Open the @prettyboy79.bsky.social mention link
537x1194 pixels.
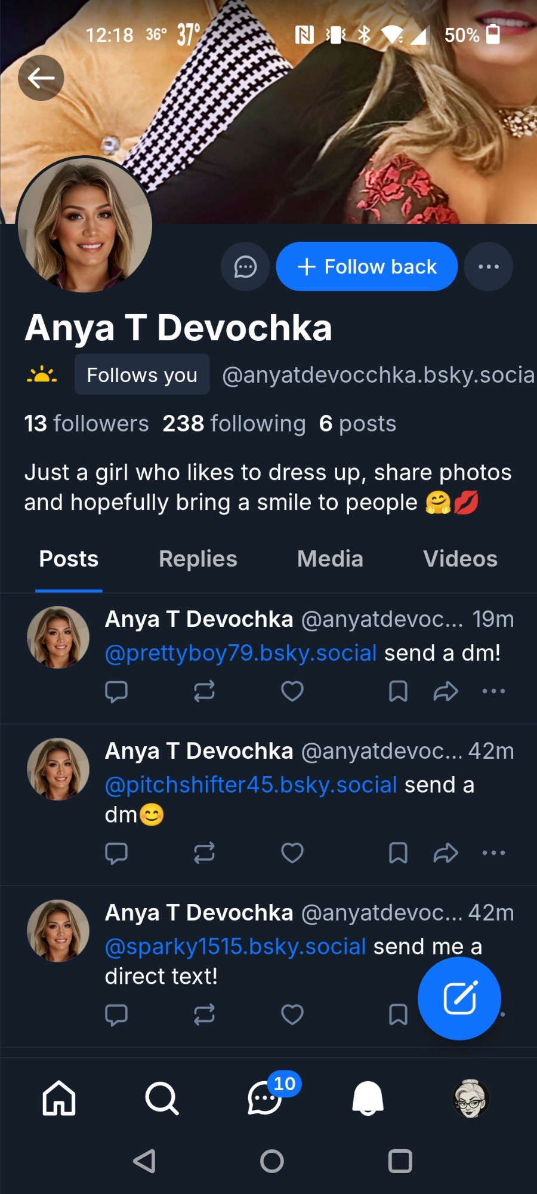240,653
